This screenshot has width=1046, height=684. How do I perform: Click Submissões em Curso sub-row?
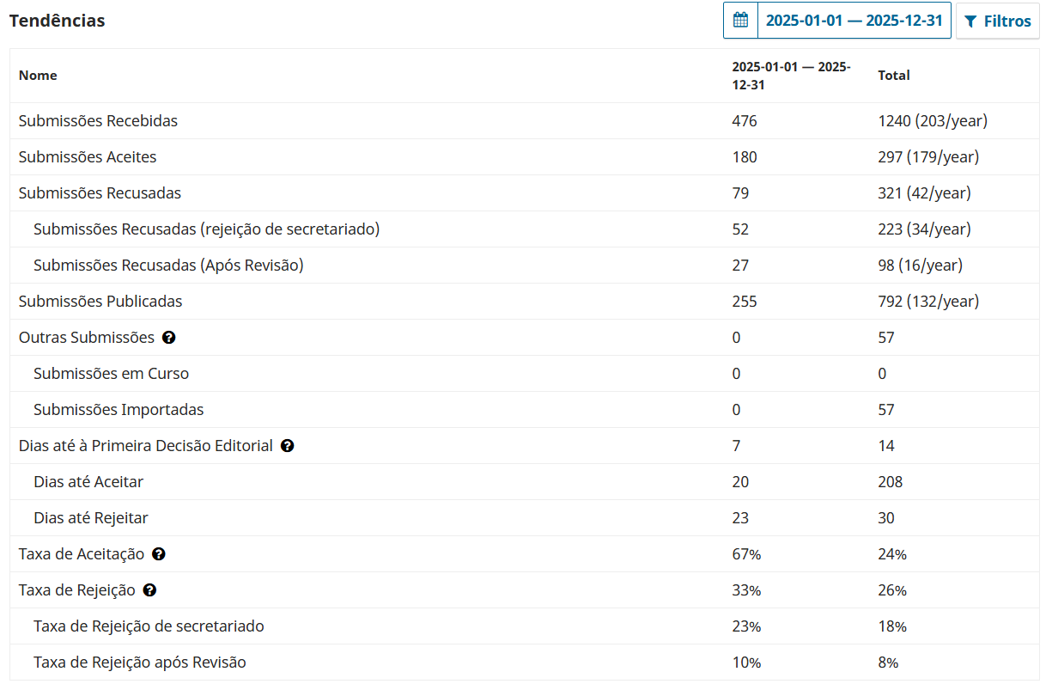525,374
